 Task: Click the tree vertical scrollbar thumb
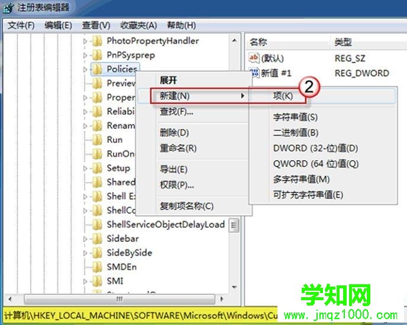[234, 225]
